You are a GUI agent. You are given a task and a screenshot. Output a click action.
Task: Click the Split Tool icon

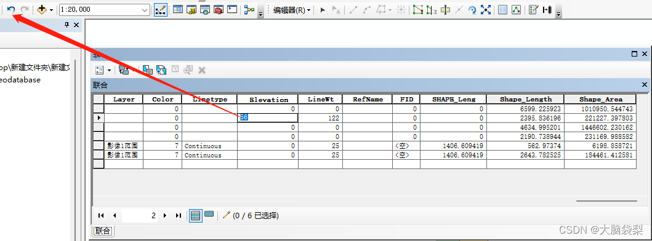coord(459,10)
